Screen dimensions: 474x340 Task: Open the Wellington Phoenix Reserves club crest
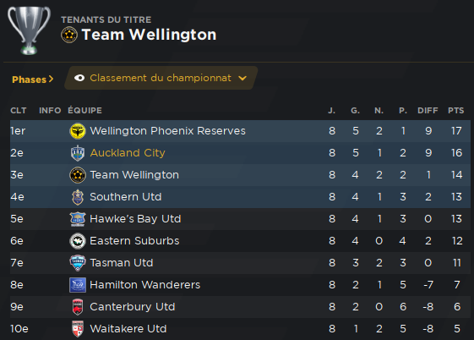(x=78, y=131)
